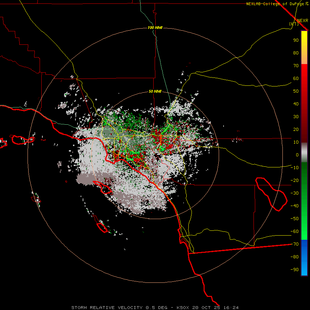Click the 10 value on the color scale
This screenshot has width=310, height=310.
click(x=296, y=142)
